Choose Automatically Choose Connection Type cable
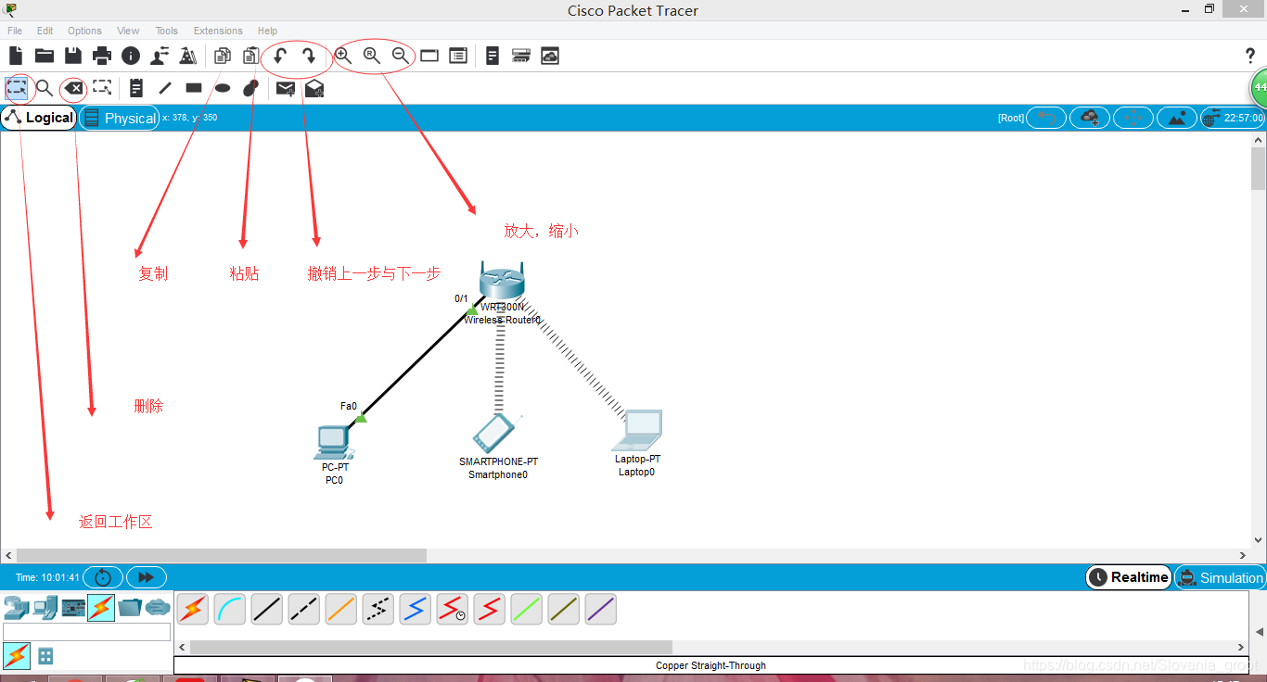 pos(193,609)
